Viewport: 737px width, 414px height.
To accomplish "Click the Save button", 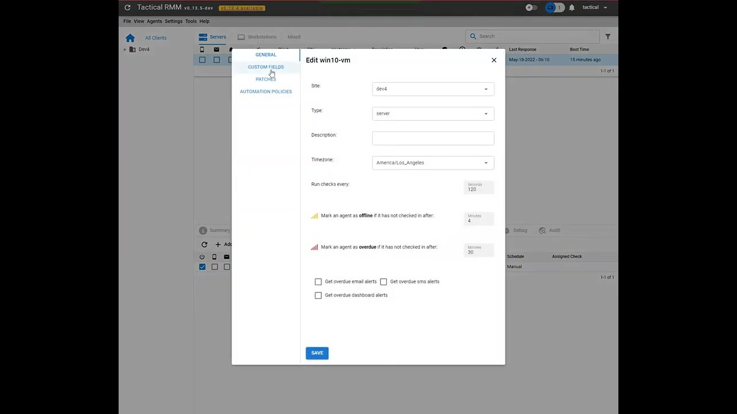I will [317, 353].
